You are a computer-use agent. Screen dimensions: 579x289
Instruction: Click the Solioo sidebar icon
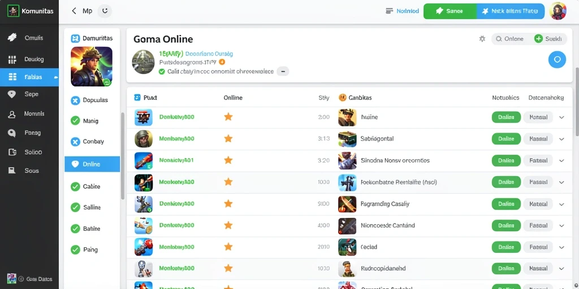12,152
